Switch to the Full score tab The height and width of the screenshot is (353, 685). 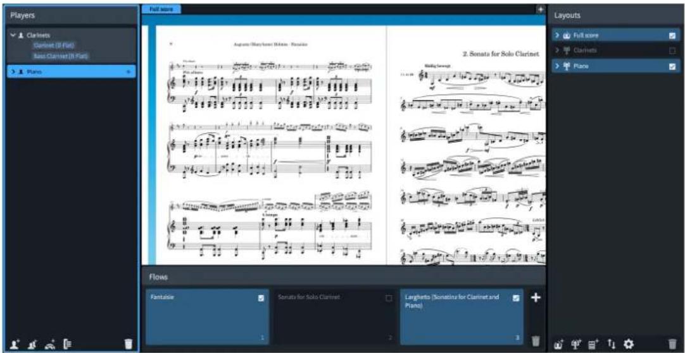pyautogui.click(x=161, y=9)
